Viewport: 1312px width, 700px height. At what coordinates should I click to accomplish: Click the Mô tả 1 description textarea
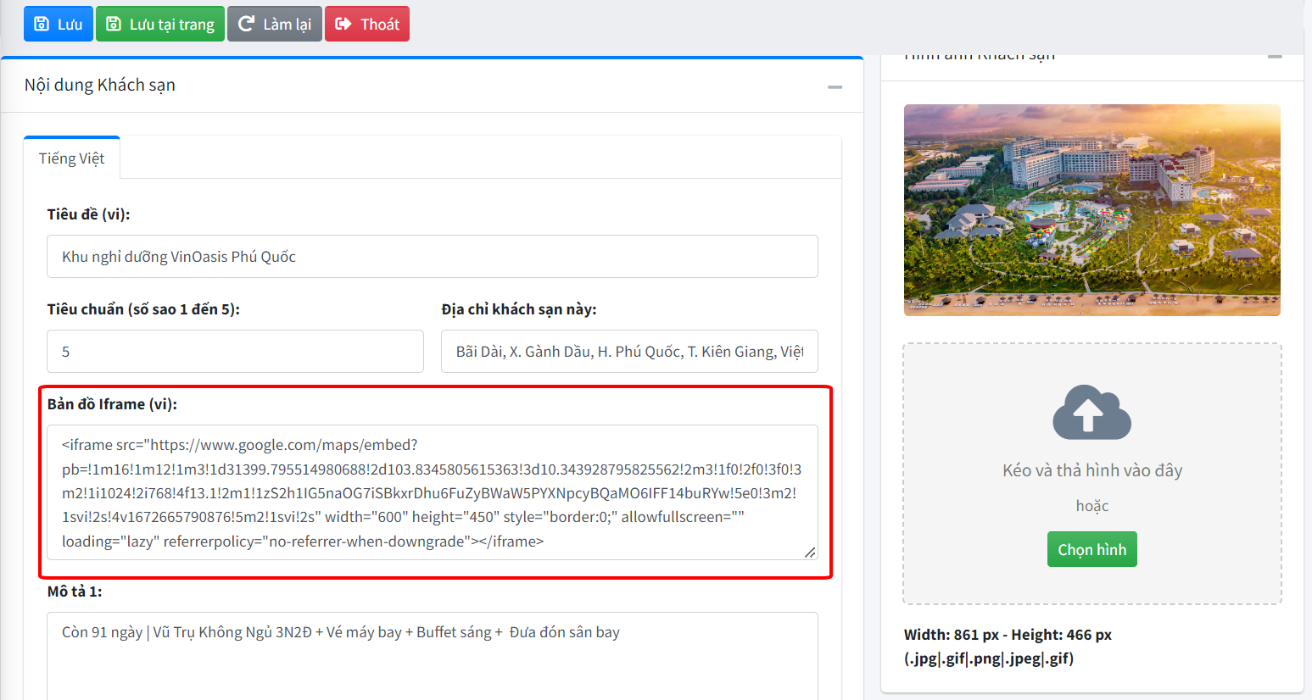point(433,656)
